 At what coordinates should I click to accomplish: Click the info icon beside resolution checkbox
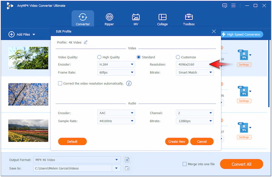(129, 84)
